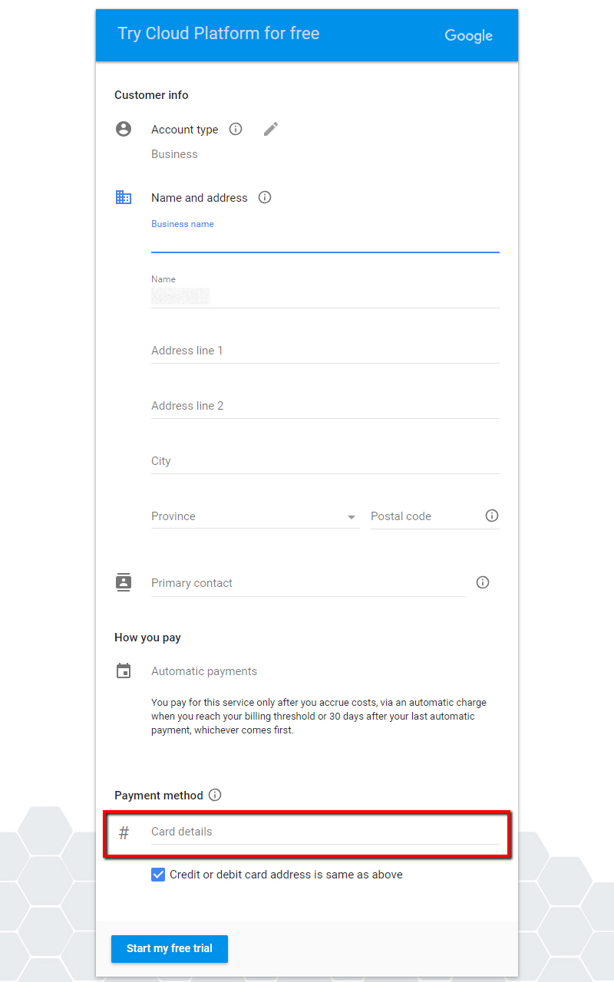
Task: Click the calendar icon beside Automatic payments
Action: pos(124,670)
